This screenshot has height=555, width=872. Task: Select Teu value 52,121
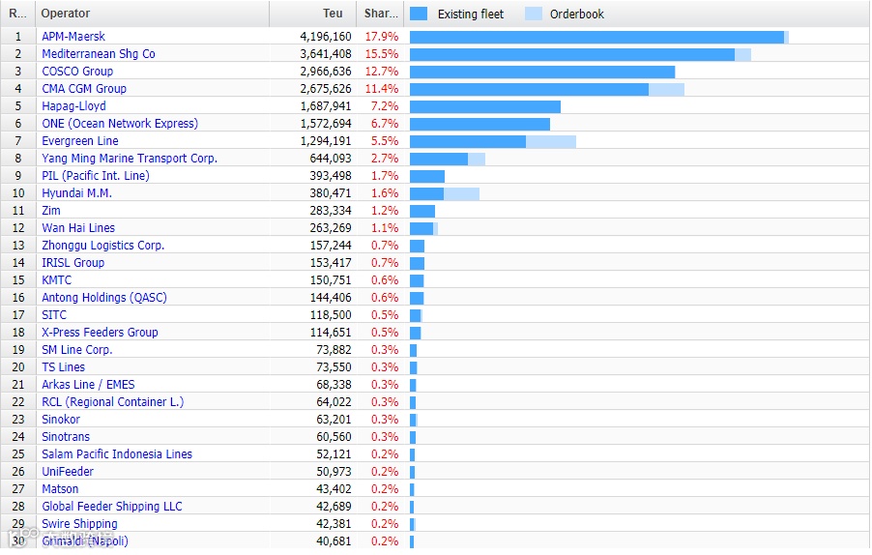point(334,454)
